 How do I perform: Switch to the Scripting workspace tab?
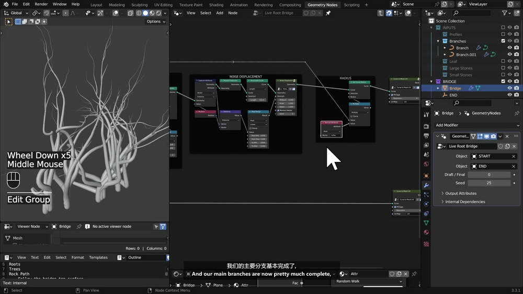(x=351, y=5)
